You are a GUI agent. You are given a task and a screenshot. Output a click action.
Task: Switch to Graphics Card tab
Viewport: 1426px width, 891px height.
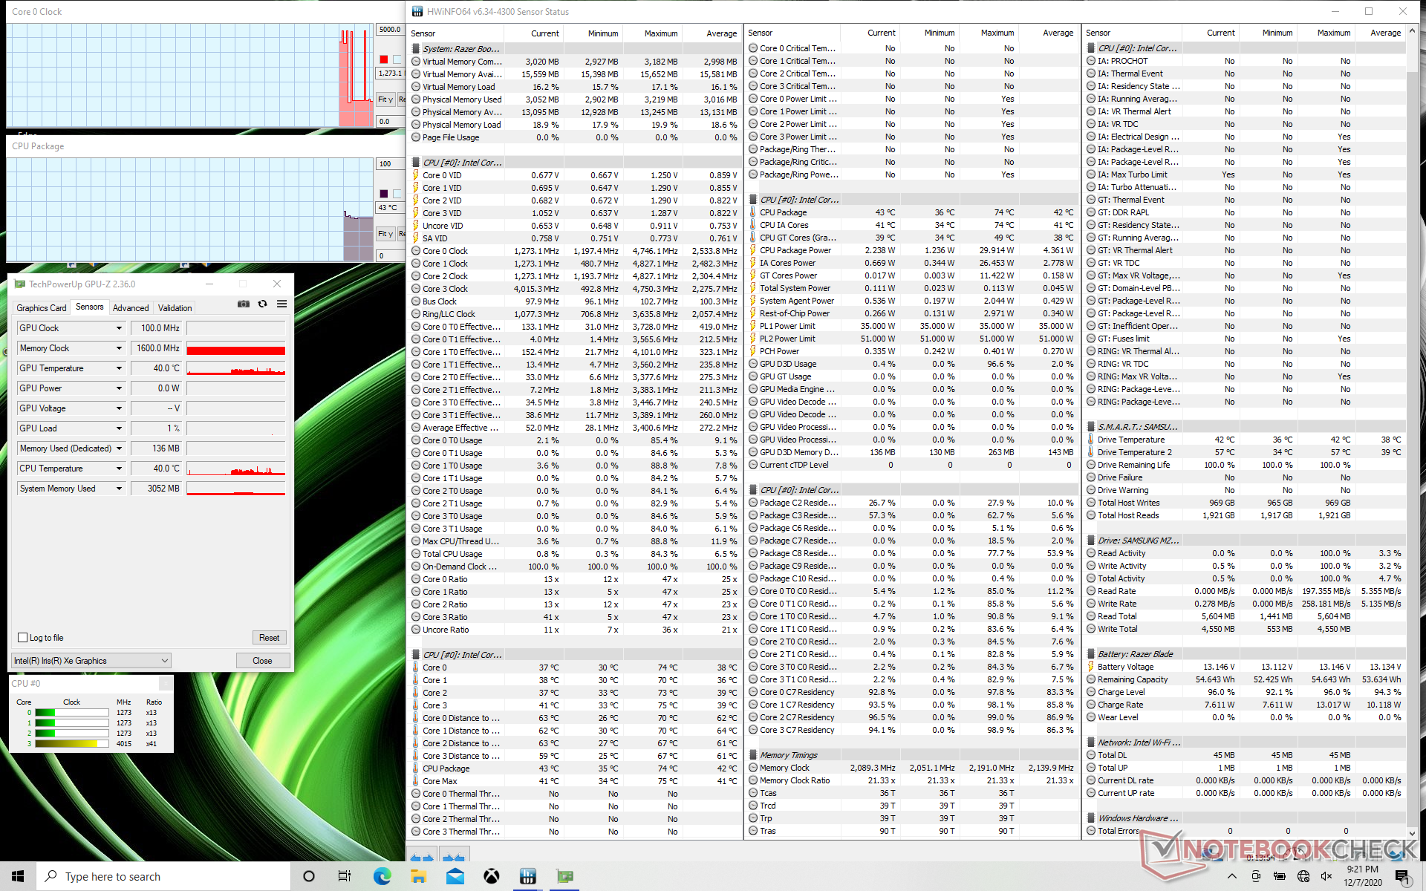(x=42, y=307)
